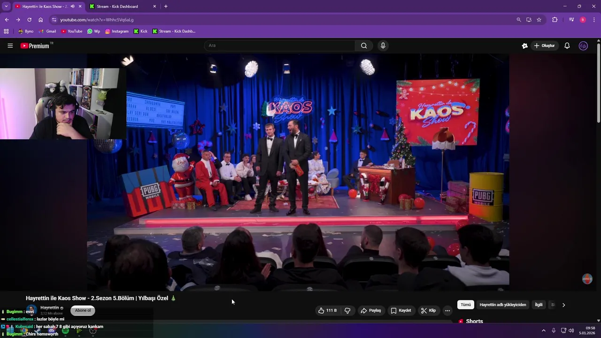View site information icon in address bar
This screenshot has width=601, height=338.
[x=54, y=20]
